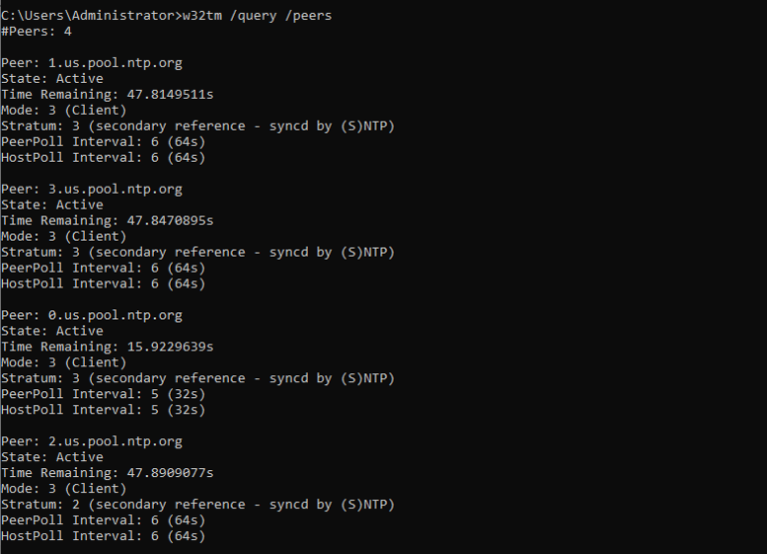Click the PeerPoll Interval 5 (32s) line
This screenshot has height=554, width=767.
tap(103, 394)
